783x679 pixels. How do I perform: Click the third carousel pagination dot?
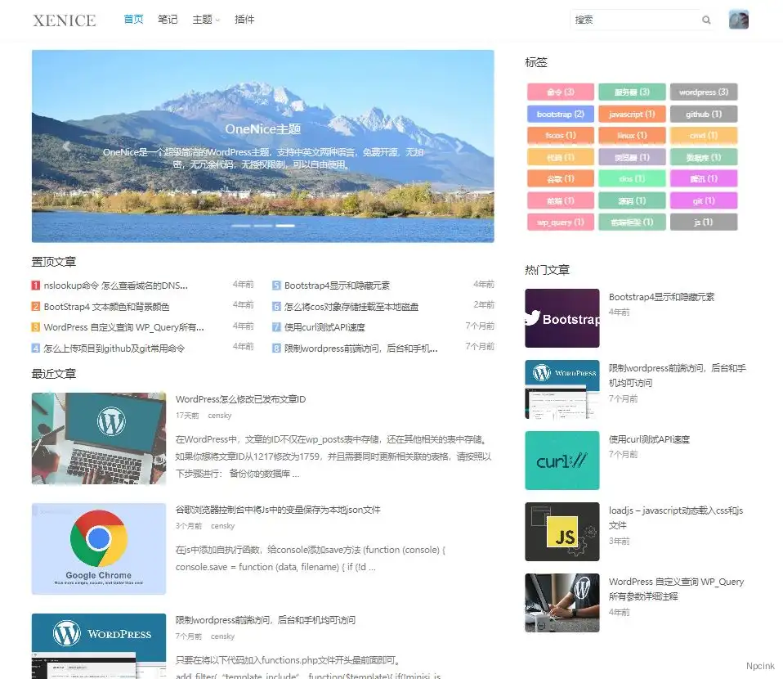click(284, 226)
